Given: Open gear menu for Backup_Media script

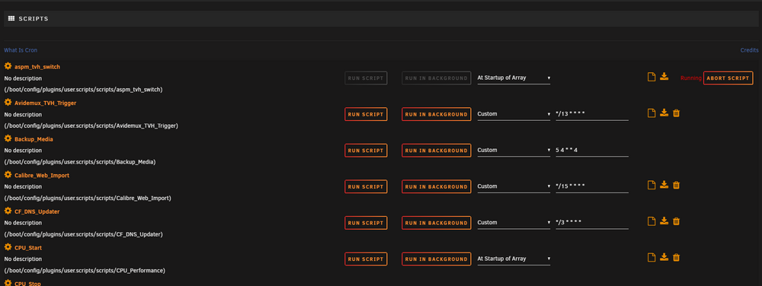Looking at the screenshot, I should coord(8,138).
